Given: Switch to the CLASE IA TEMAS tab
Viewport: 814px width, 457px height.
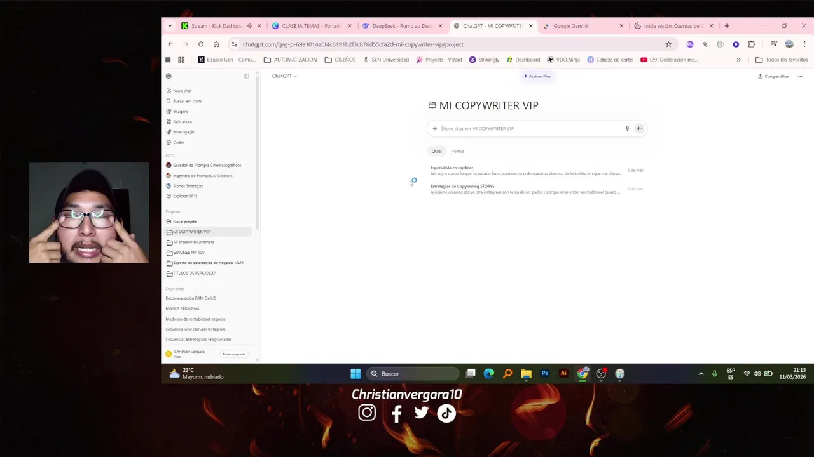Looking at the screenshot, I should tap(312, 26).
